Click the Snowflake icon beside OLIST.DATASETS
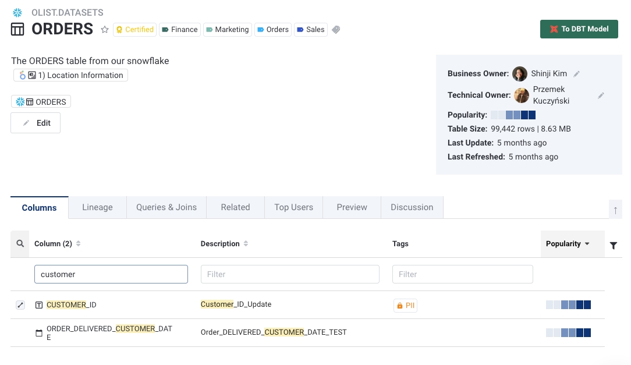 click(x=18, y=12)
